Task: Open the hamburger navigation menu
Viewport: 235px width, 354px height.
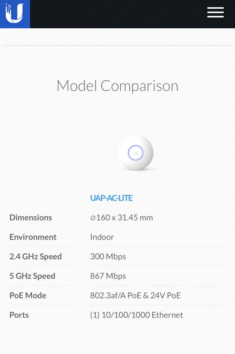Action: (x=215, y=12)
